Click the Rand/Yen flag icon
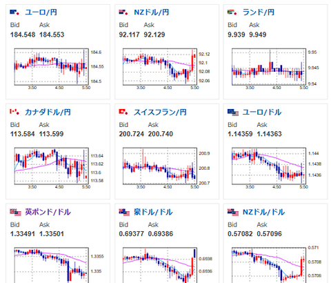Screen dimensions: 331x283 233,12
